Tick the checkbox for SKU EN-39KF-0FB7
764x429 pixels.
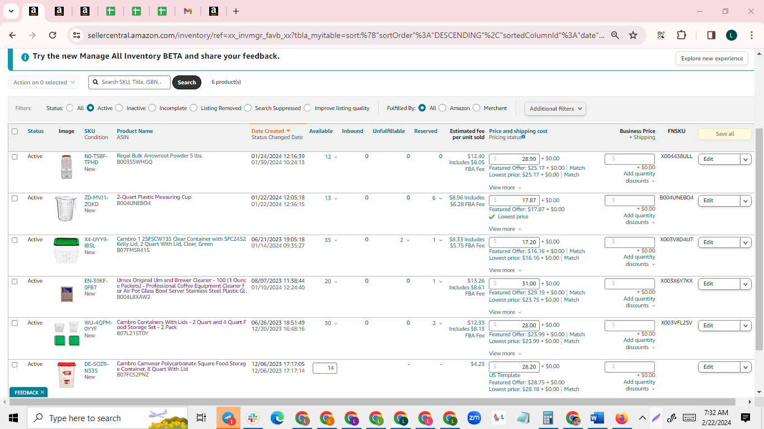(15, 282)
